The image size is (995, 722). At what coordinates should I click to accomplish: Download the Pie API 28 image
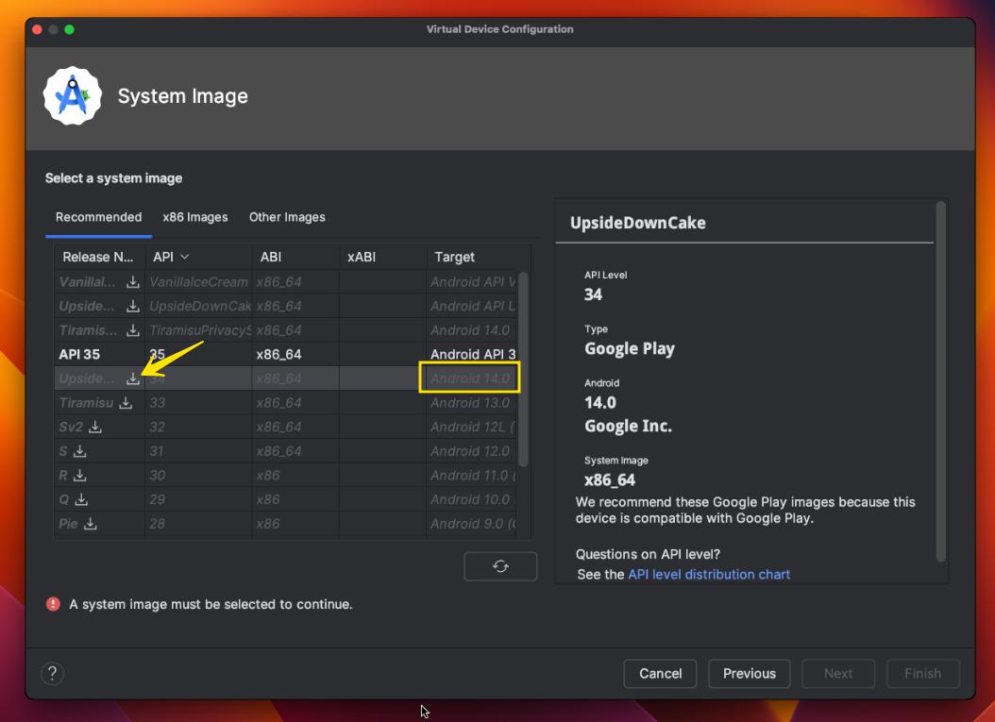coord(91,524)
